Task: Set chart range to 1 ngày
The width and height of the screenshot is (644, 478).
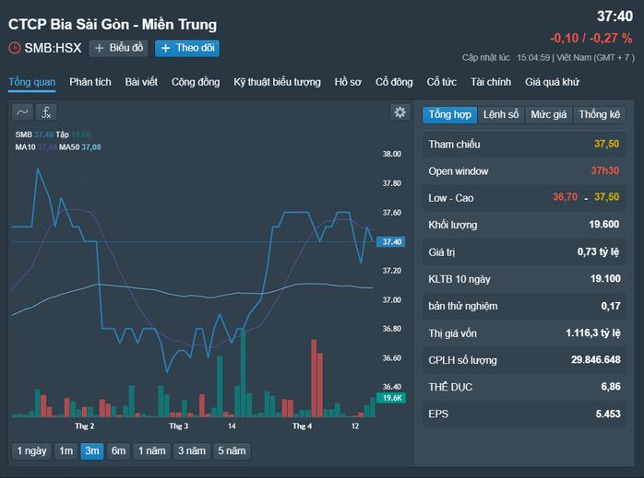Action: [x=31, y=451]
